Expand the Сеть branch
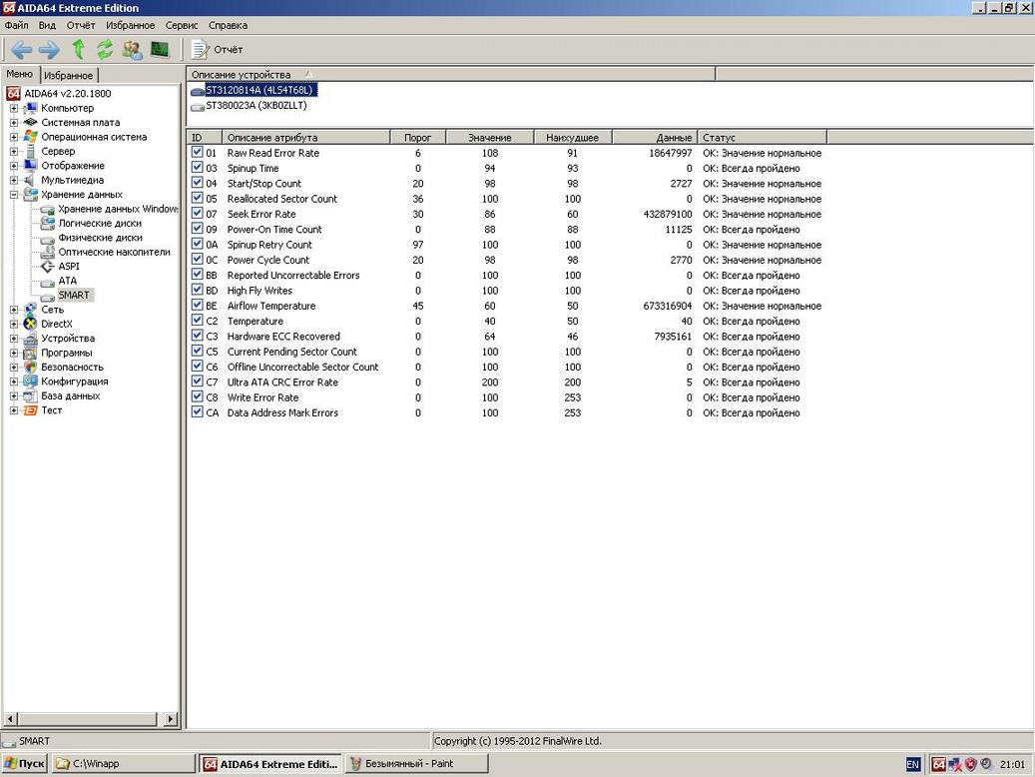 [x=13, y=310]
